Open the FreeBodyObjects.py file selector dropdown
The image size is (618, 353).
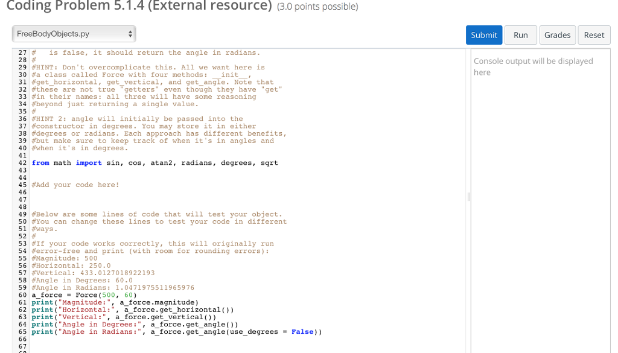coord(74,34)
